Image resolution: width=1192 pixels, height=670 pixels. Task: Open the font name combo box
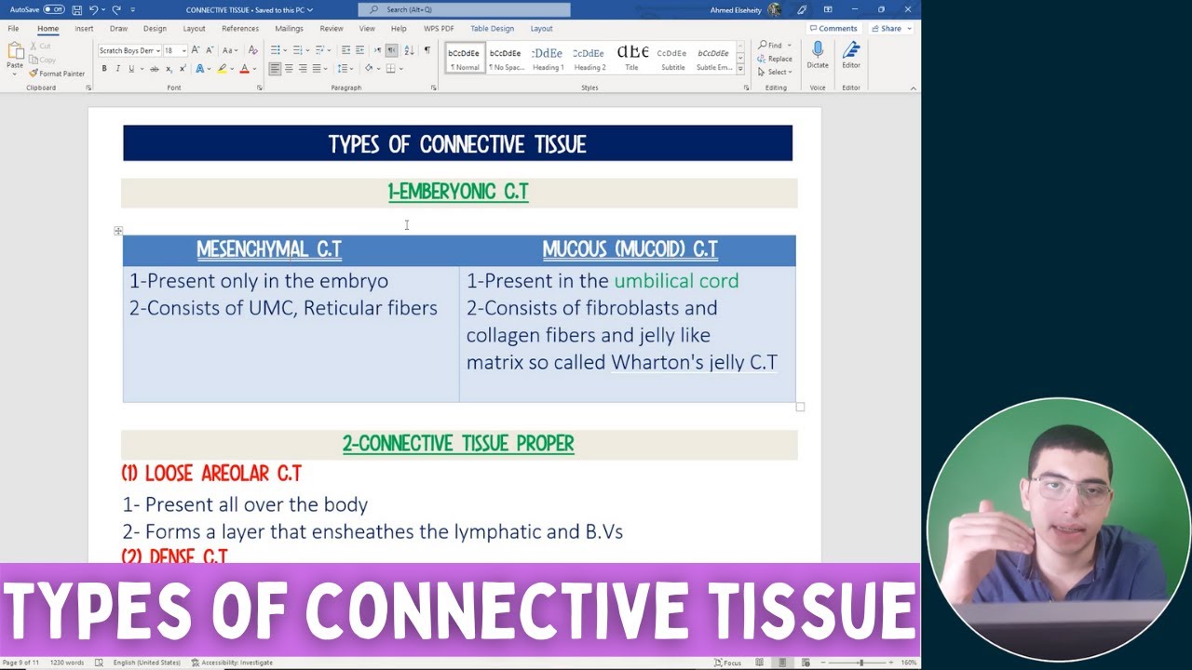pyautogui.click(x=129, y=50)
